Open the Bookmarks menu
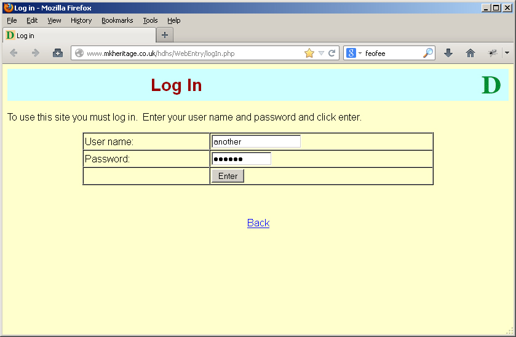 (117, 20)
